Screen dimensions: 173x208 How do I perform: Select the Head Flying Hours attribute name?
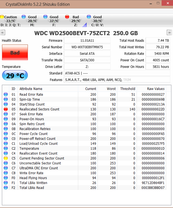tap(33, 178)
